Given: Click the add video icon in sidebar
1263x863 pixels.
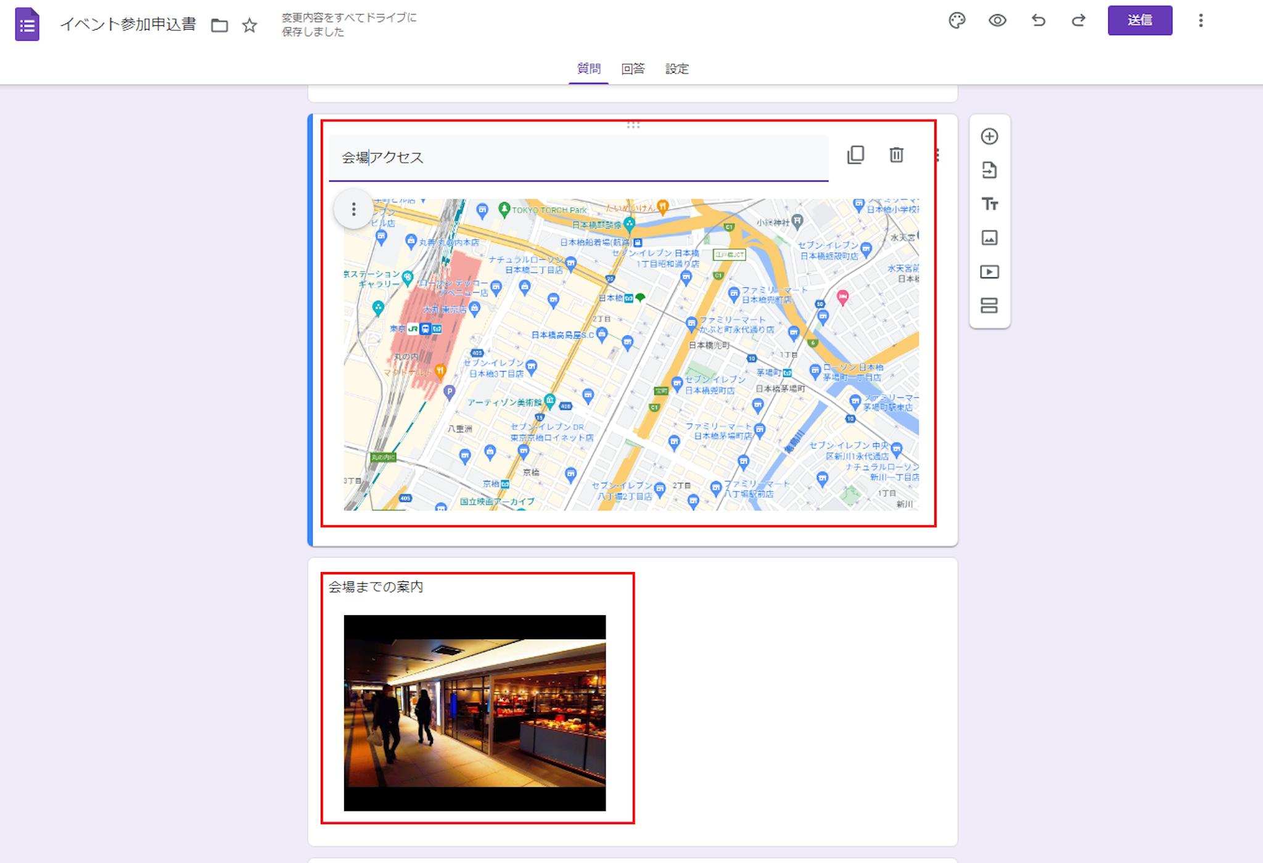Looking at the screenshot, I should (989, 272).
